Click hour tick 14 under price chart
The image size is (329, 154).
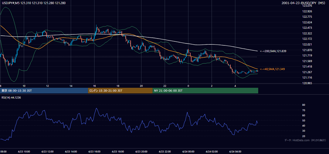[x=71, y=85]
